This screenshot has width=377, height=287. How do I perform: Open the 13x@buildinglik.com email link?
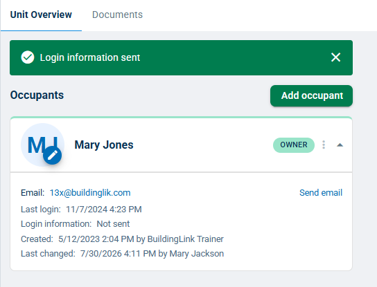tap(90, 193)
